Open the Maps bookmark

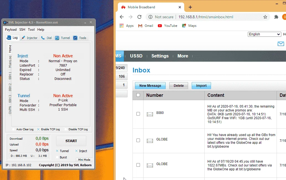[x=189, y=26]
